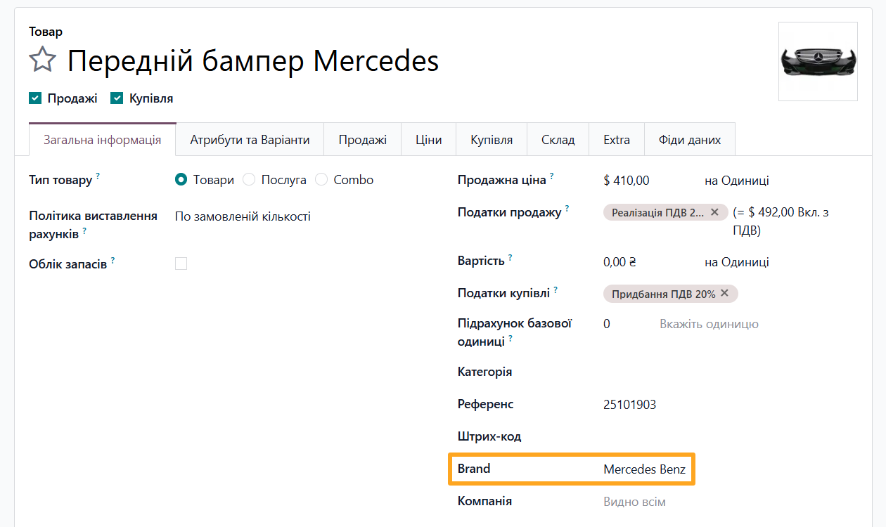
Task: Switch to the Продажі tab
Action: (x=362, y=140)
